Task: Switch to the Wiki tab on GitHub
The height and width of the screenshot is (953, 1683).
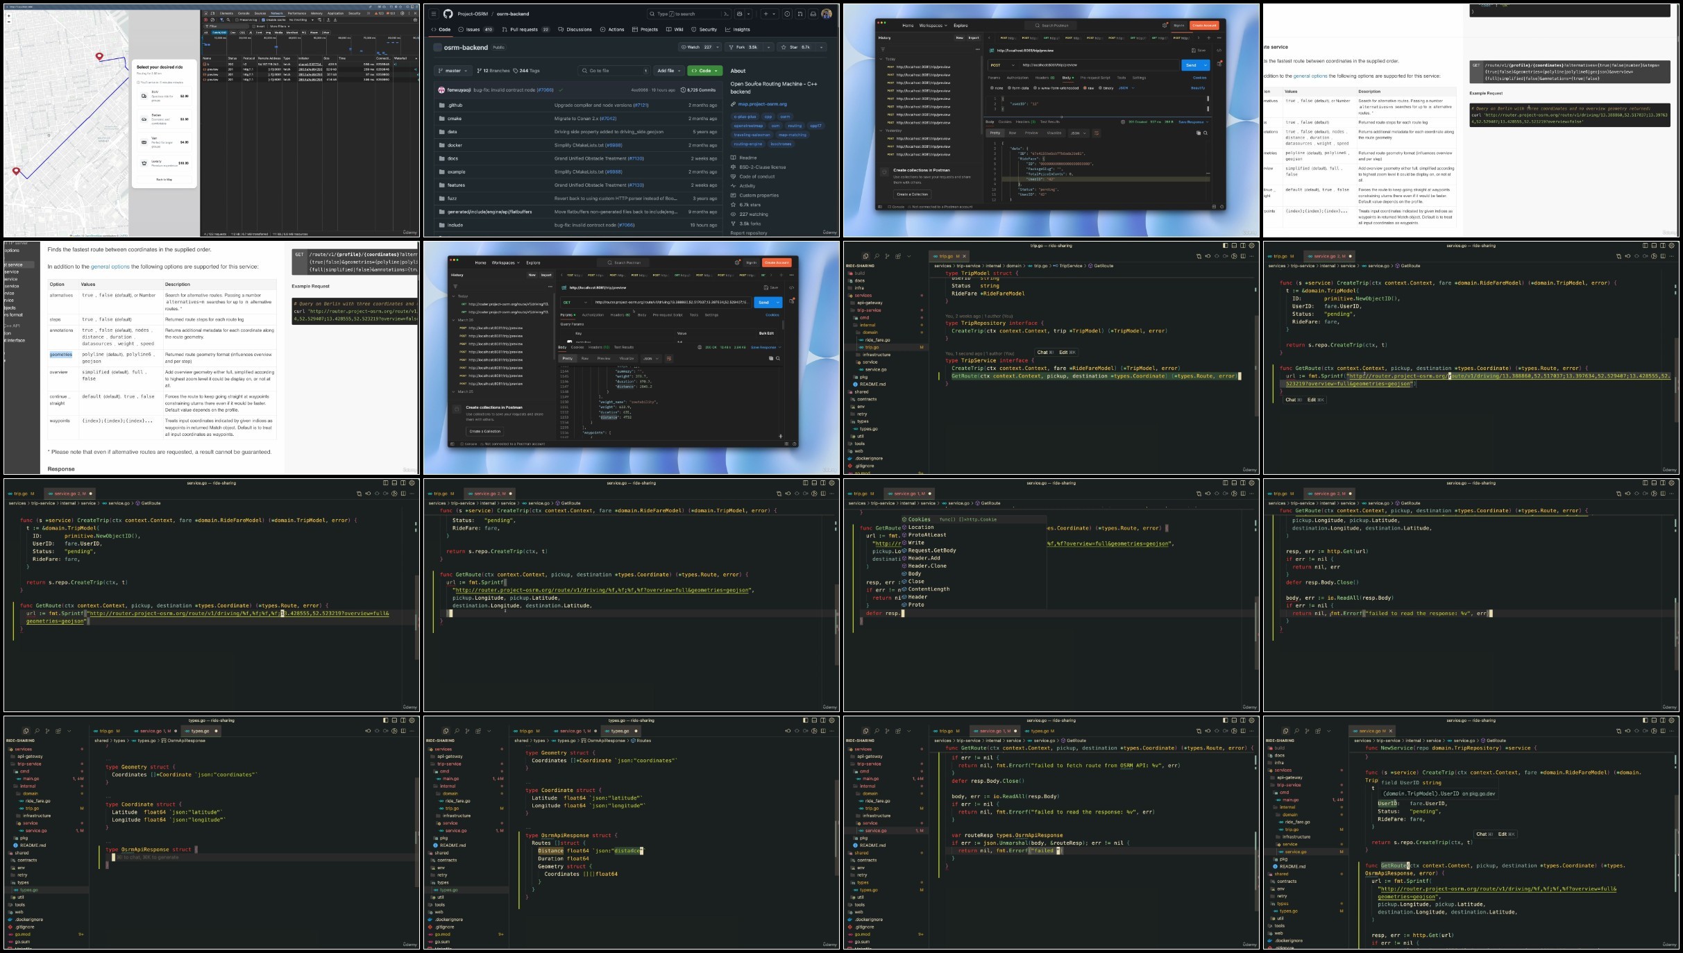Action: 675,30
